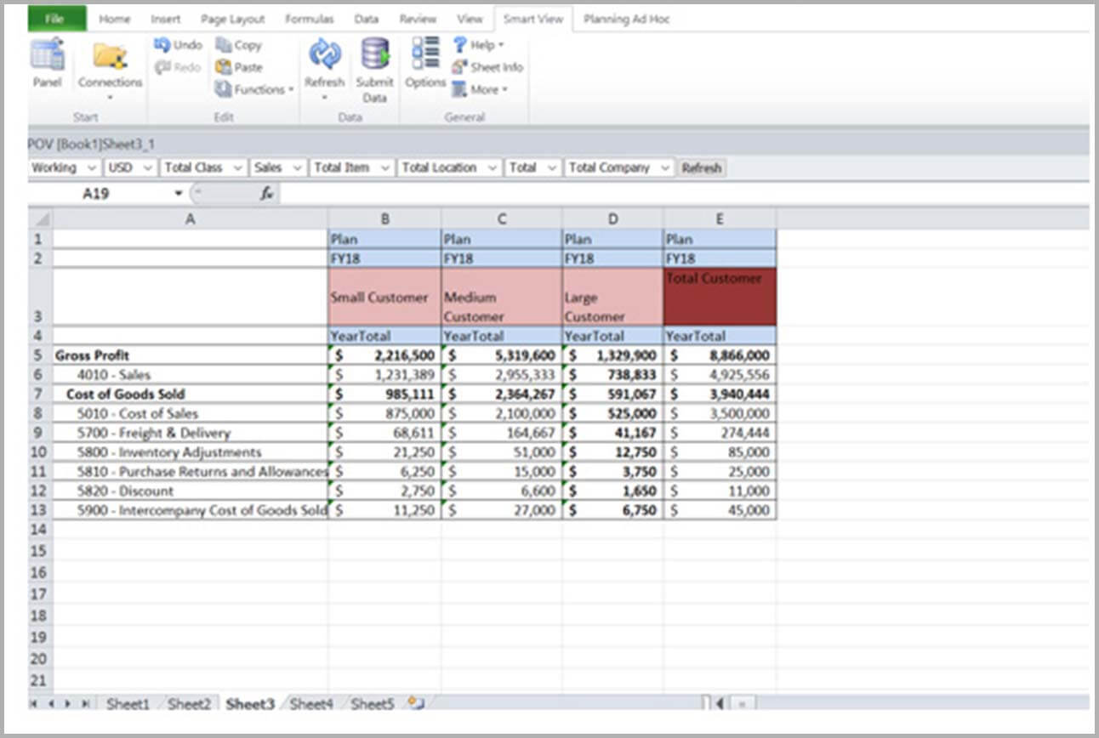
Task: Switch to the Data tab
Action: tap(367, 19)
